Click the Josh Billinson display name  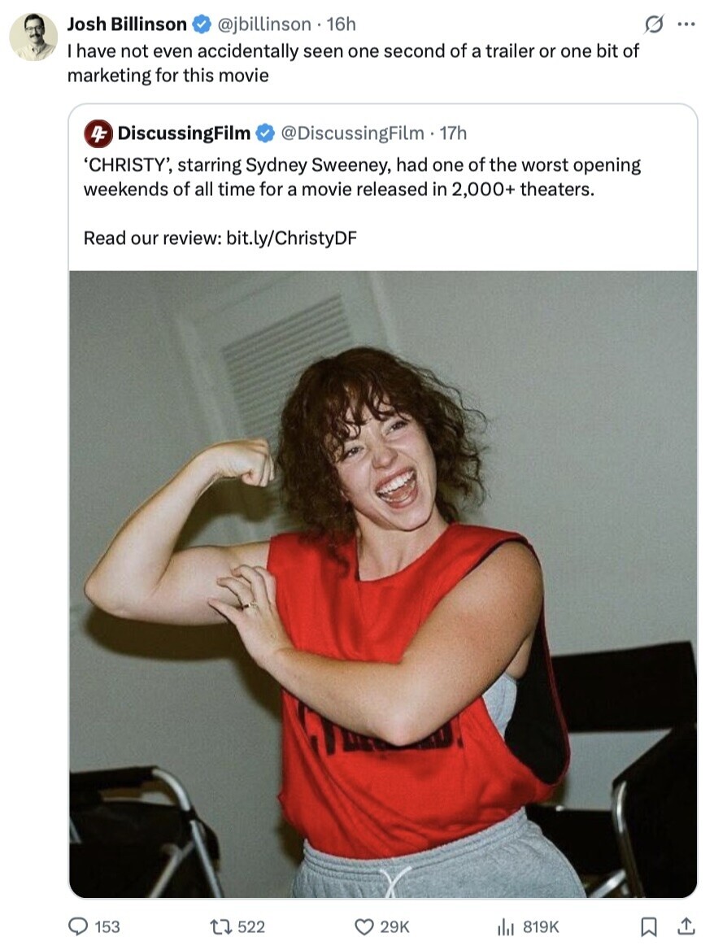tap(127, 24)
